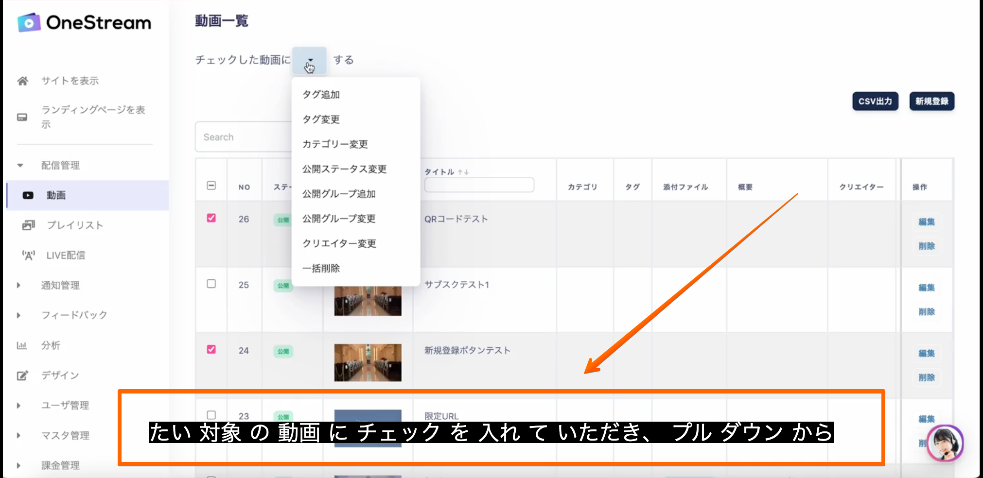Open the サイトを表示 home icon
The image size is (983, 478).
point(22,81)
